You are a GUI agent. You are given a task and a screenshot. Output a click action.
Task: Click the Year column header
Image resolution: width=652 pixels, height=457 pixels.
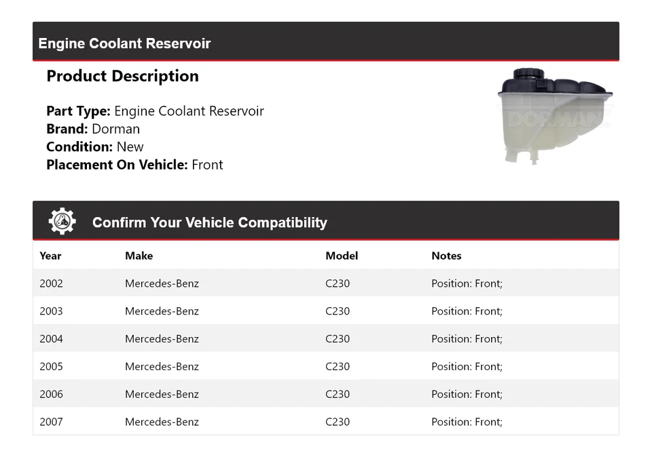[50, 256]
